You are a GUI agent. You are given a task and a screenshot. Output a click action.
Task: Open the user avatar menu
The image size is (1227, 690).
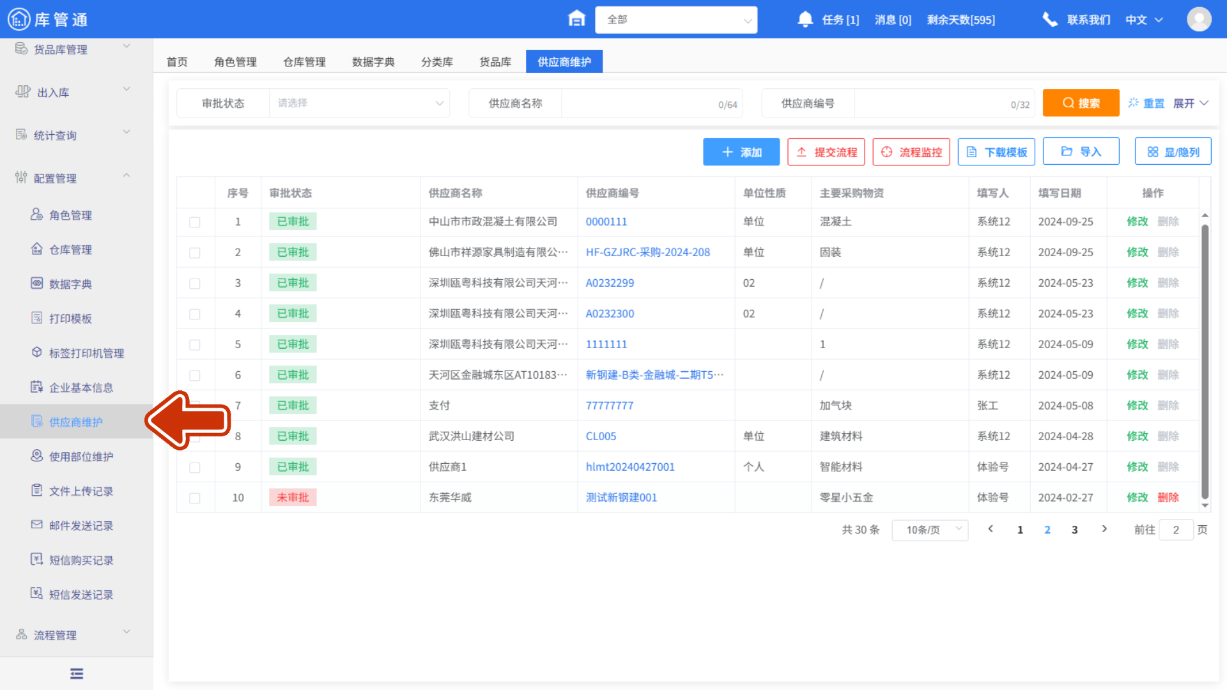point(1199,19)
